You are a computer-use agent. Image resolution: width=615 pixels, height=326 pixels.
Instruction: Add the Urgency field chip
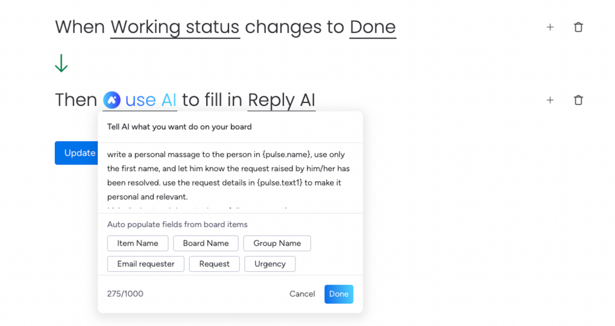click(x=270, y=264)
